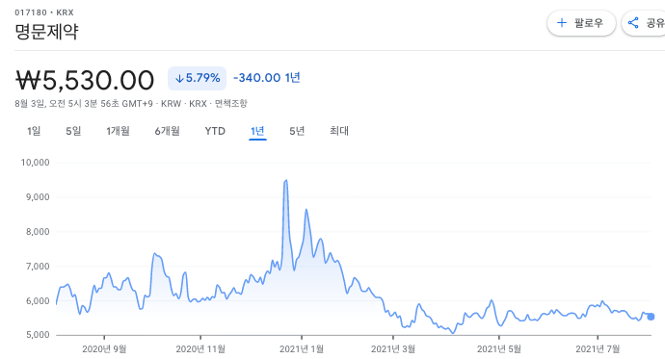The width and height of the screenshot is (665, 359).
Task: Click the 8,000 y-axis label
Action: pos(38,232)
